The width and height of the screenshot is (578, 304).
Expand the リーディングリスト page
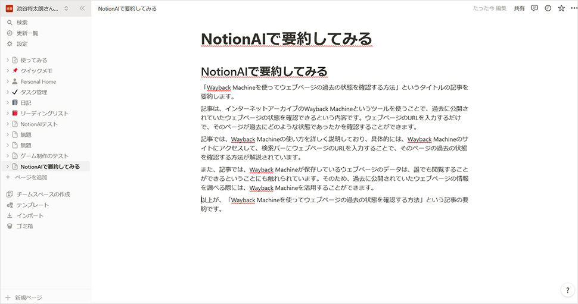coord(7,114)
